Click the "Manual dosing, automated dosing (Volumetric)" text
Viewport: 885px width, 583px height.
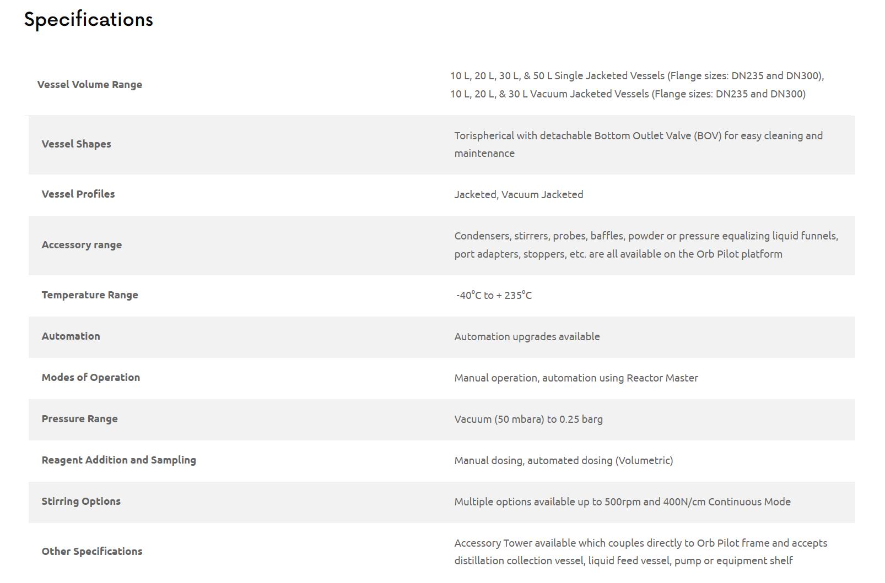(564, 461)
